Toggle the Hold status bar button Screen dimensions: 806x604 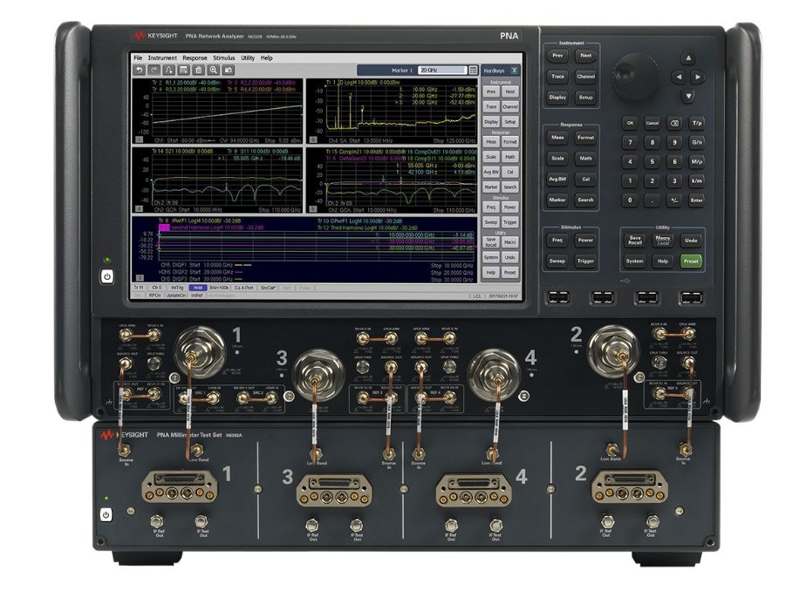pos(197,288)
